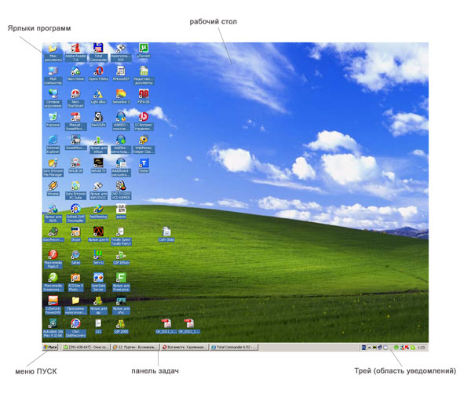Launch the NHL 08 shortcut
This screenshot has width=471, height=394.
75,166
